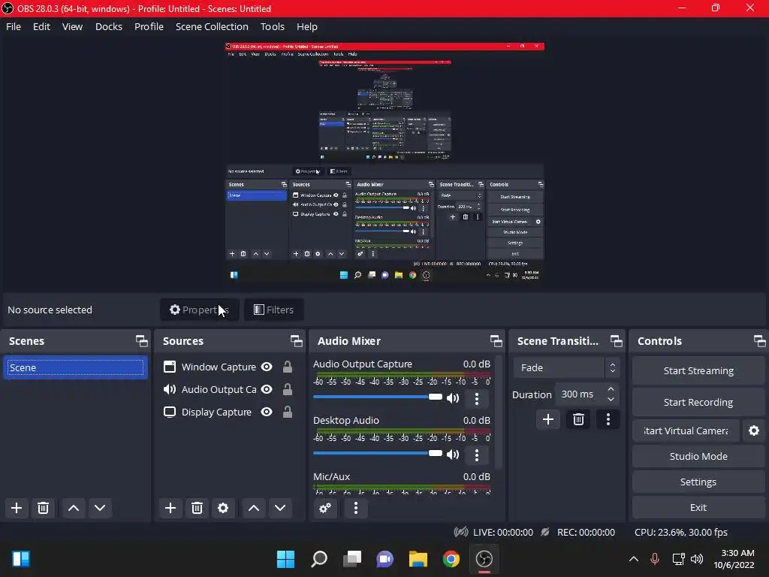Open the View menu

(x=72, y=26)
